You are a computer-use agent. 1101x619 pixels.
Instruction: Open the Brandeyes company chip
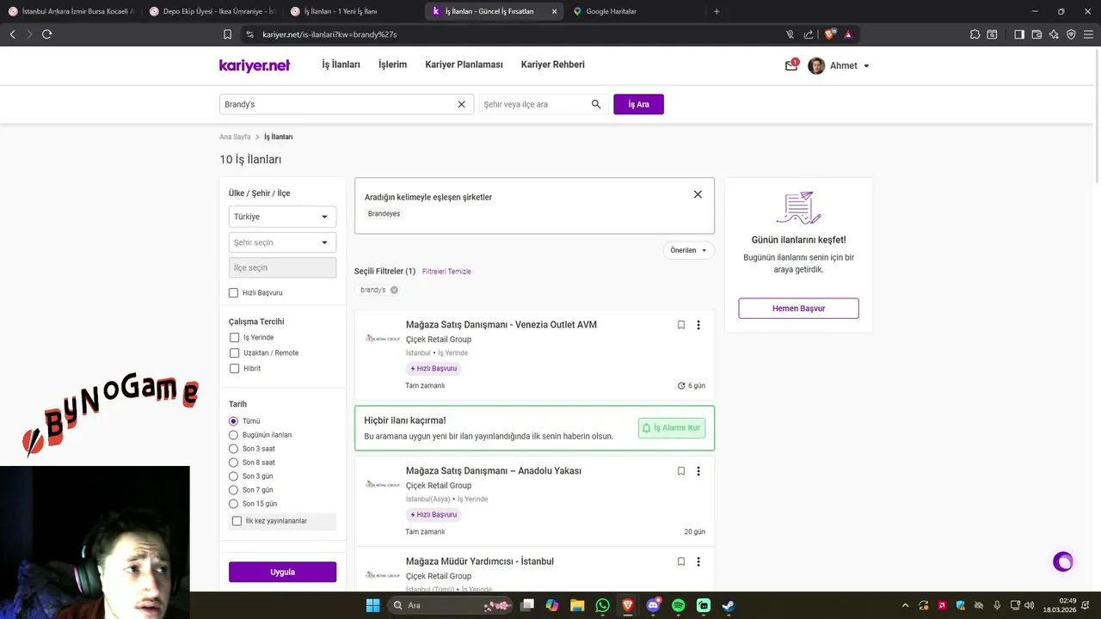pos(384,213)
